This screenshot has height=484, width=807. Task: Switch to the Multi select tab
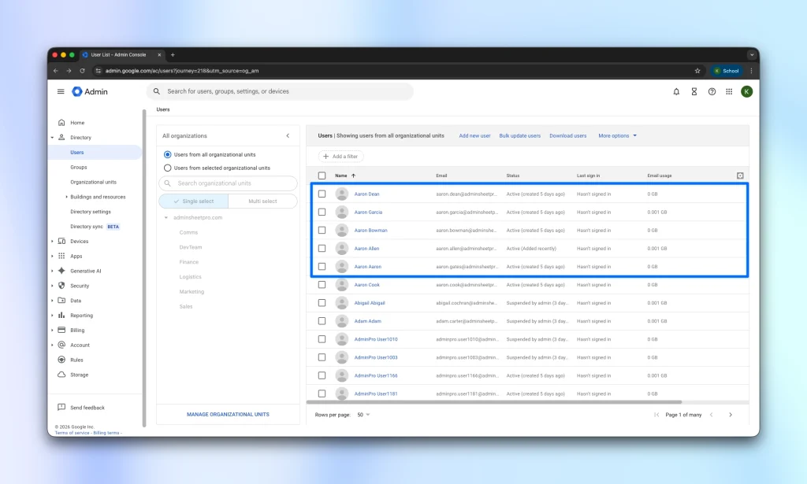262,201
